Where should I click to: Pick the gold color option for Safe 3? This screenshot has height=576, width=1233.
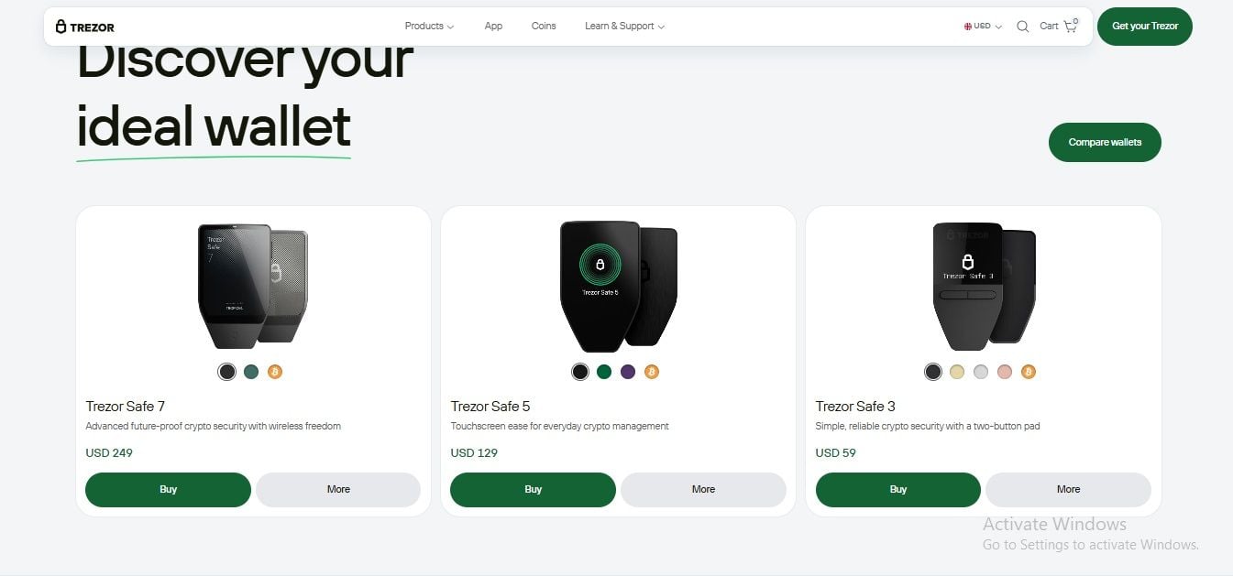coord(957,372)
